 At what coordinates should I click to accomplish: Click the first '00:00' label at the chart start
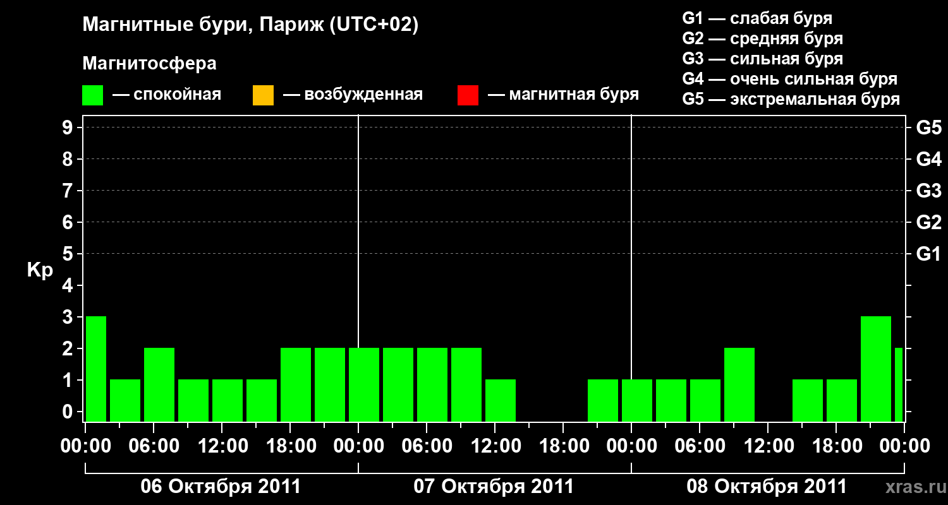point(86,446)
